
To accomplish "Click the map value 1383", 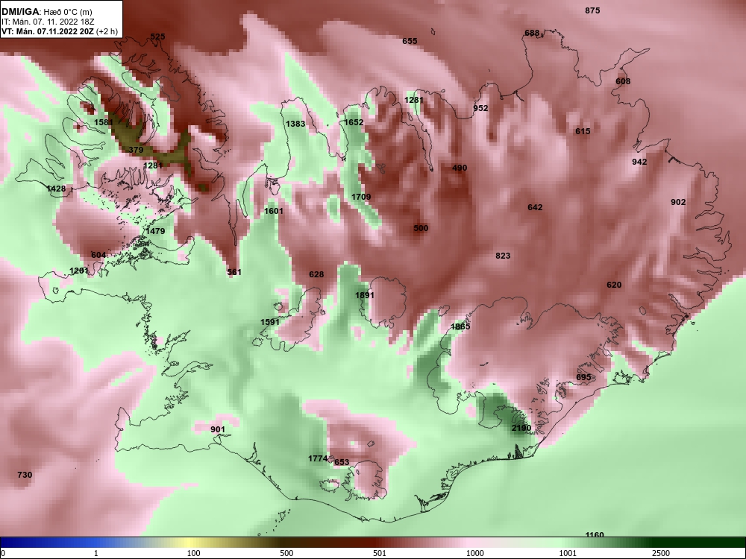I will 295,124.
